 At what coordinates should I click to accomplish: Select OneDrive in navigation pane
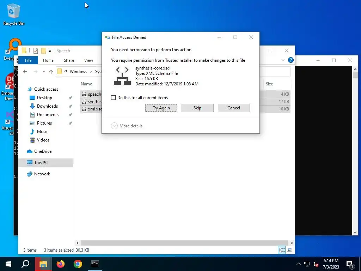tap(43, 151)
